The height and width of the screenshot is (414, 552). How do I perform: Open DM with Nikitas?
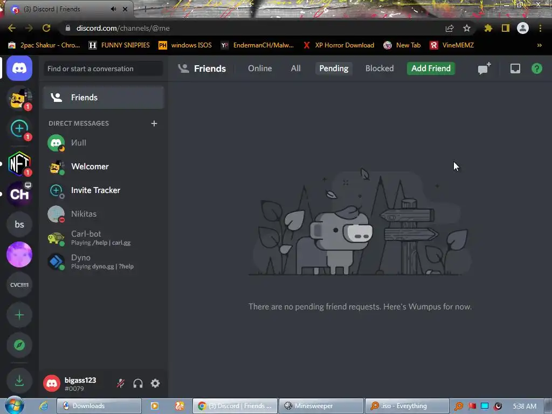(103, 214)
